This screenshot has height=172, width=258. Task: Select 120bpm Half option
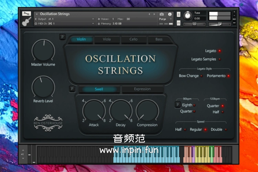(223, 112)
